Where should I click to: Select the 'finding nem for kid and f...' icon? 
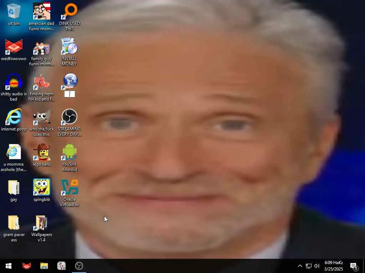(41, 82)
